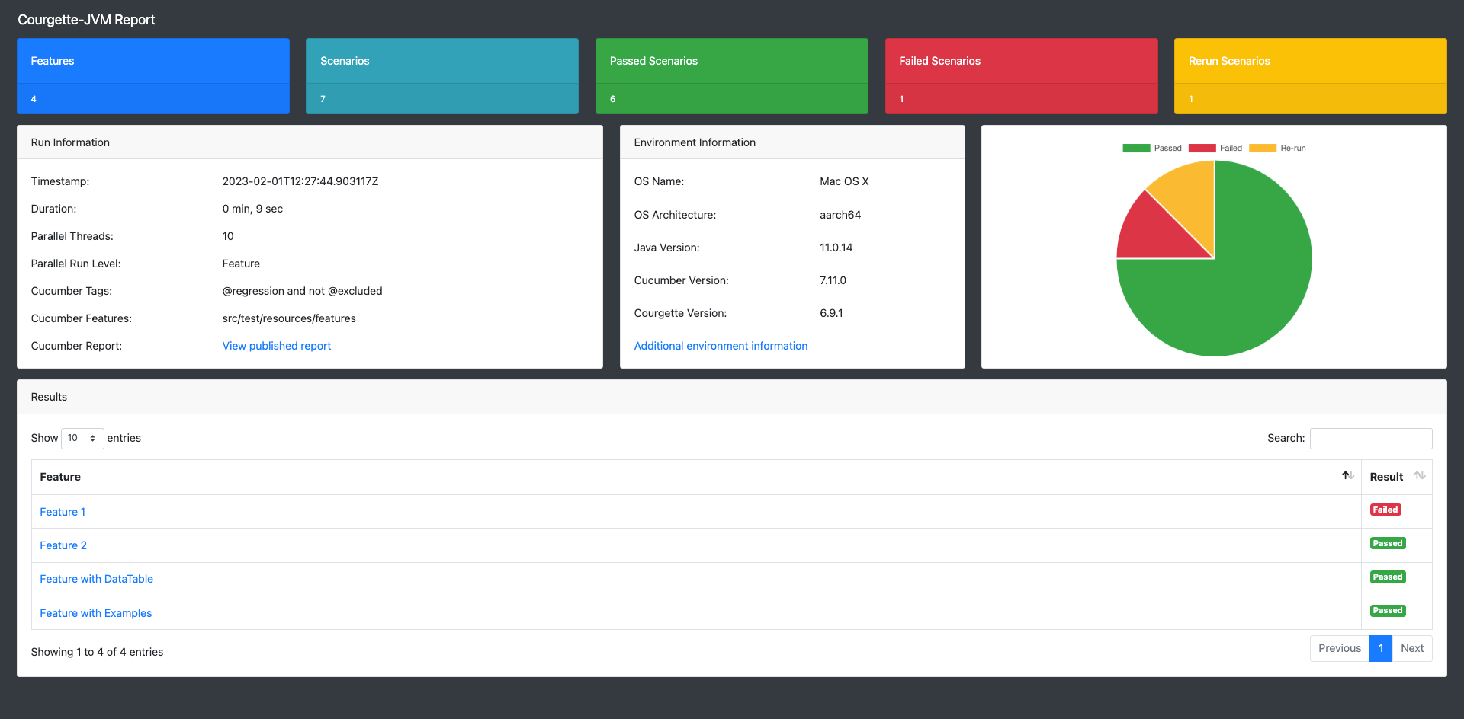Toggle the Re-run legend color swatch
This screenshot has width=1464, height=719.
point(1263,148)
